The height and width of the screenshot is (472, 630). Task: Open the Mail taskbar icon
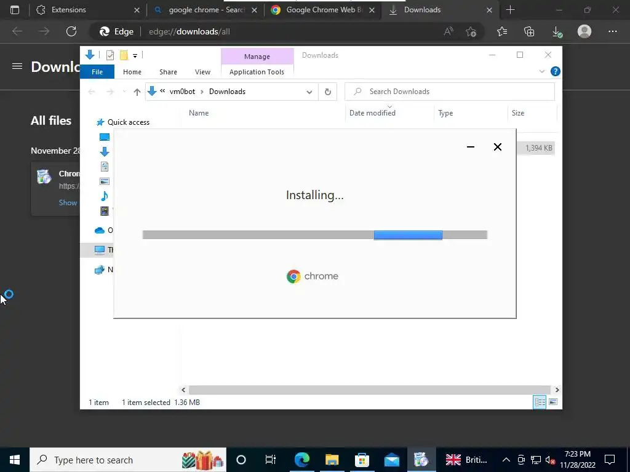(392, 460)
